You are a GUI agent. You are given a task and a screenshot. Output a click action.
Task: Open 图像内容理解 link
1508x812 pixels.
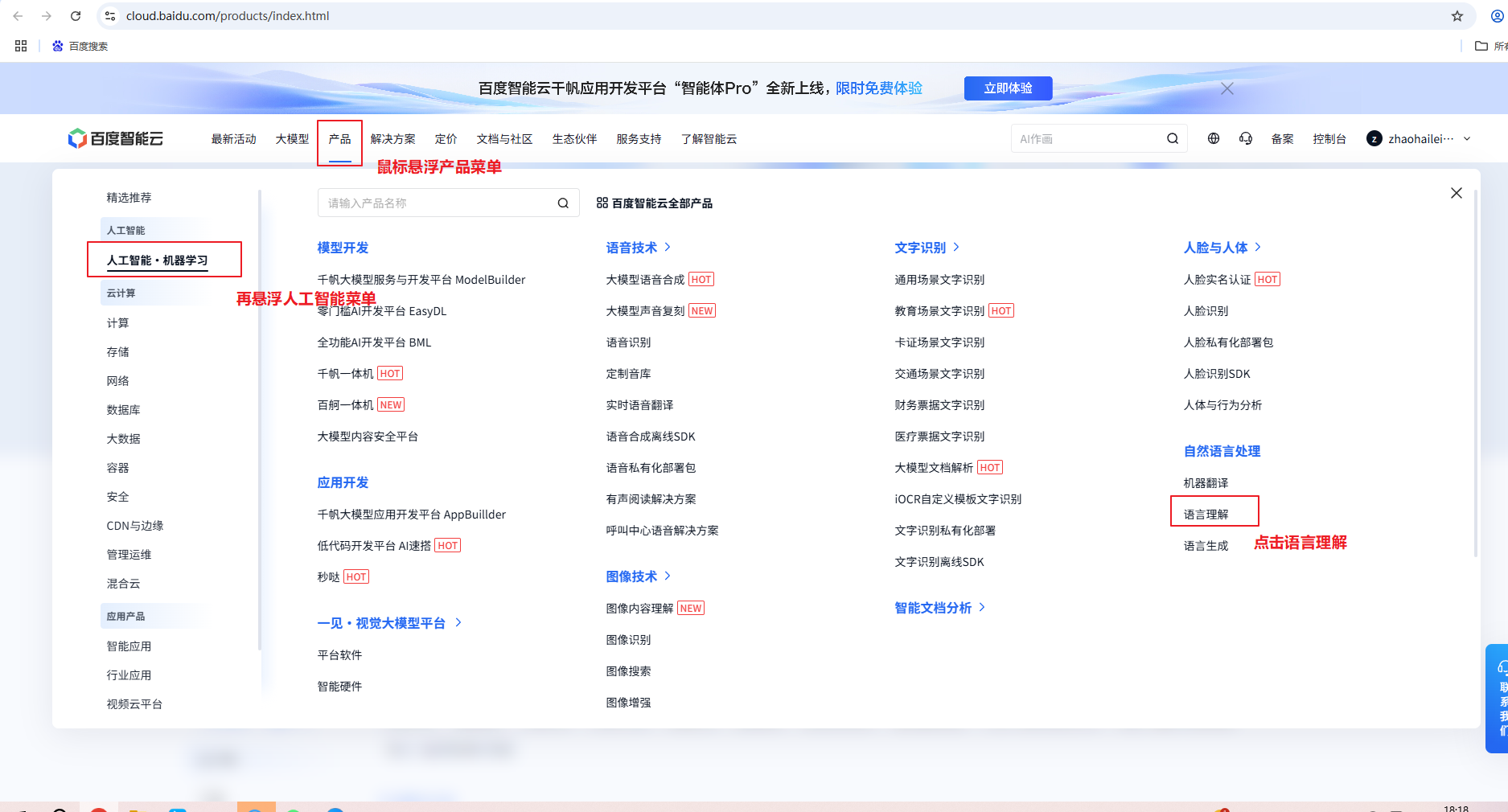(640, 609)
